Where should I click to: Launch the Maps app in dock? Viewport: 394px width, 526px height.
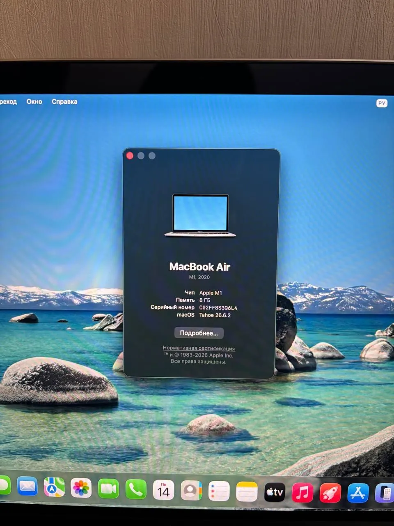point(54,488)
